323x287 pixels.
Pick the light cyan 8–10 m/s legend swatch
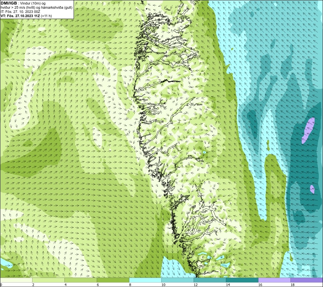coord(145,280)
